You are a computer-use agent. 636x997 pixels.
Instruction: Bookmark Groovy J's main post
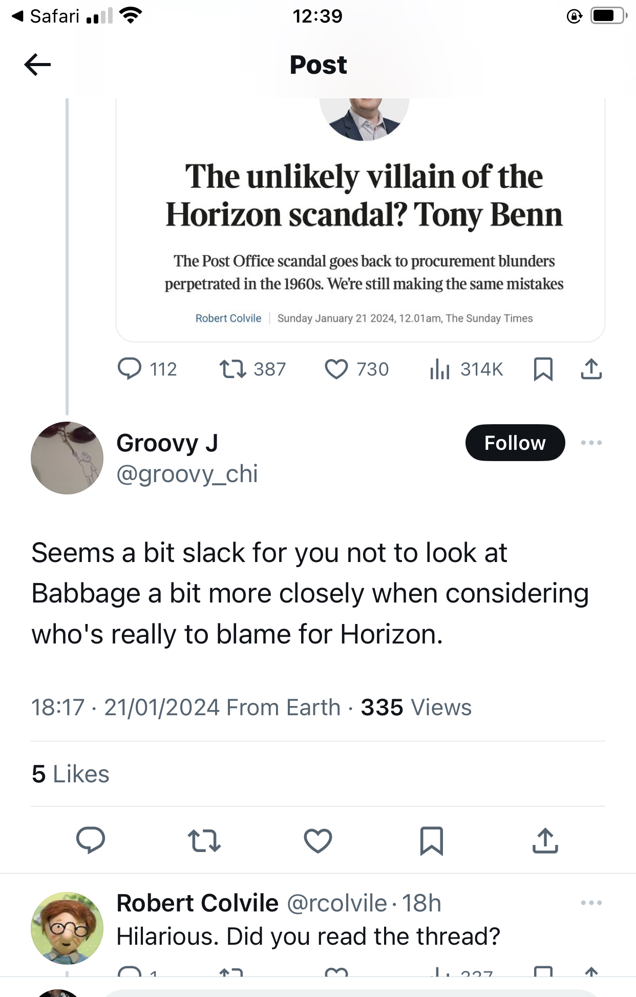(431, 840)
